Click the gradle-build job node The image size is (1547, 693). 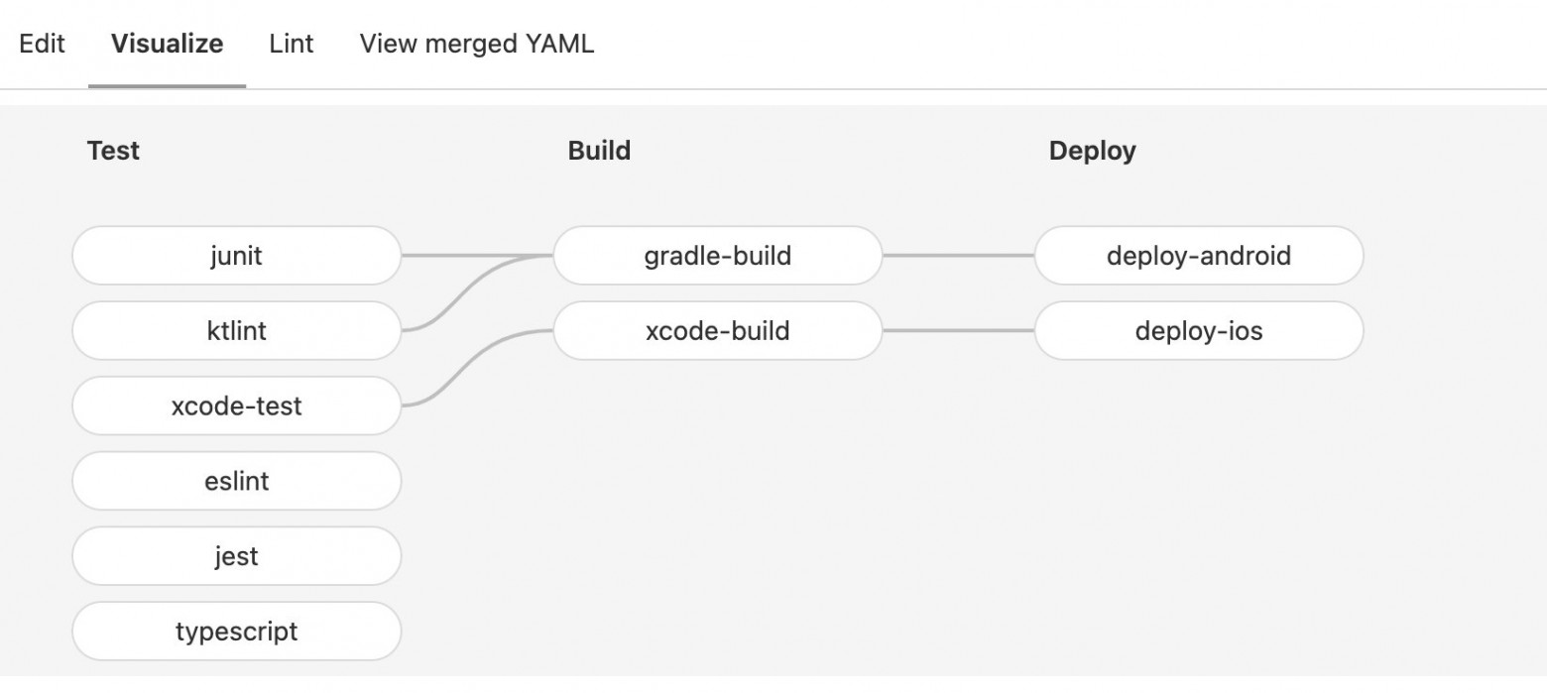point(717,256)
